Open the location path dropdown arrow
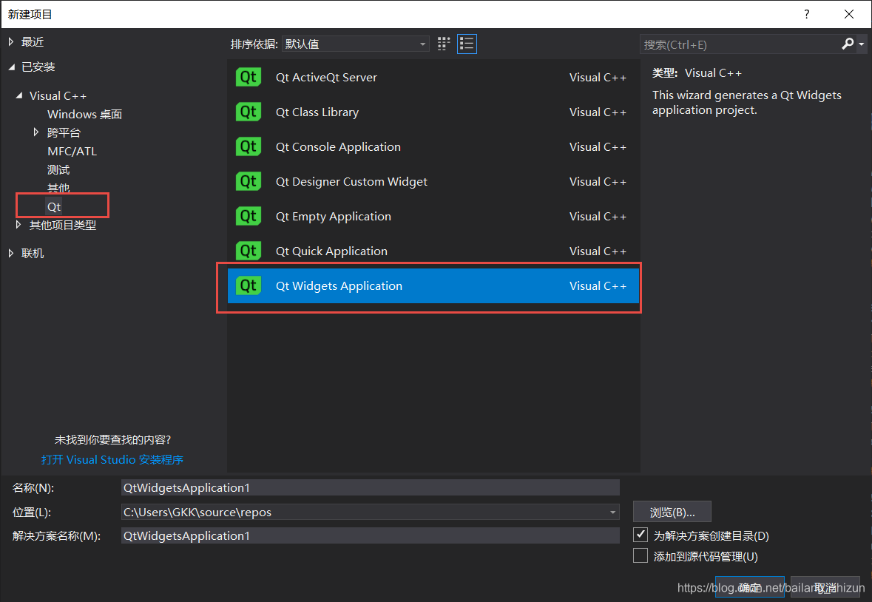The width and height of the screenshot is (872, 602). click(x=612, y=512)
